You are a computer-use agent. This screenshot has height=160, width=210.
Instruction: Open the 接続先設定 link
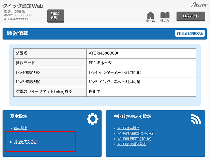click(x=25, y=142)
